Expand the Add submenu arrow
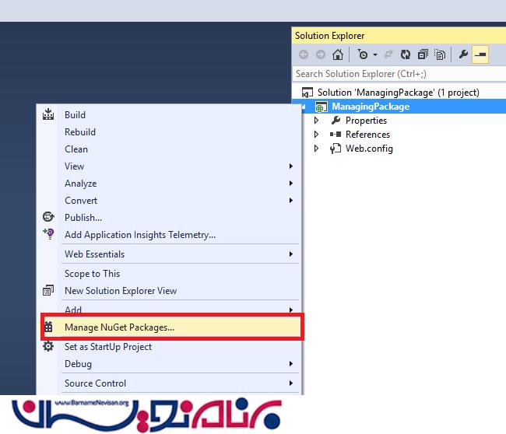The width and height of the screenshot is (506, 434). (x=291, y=310)
